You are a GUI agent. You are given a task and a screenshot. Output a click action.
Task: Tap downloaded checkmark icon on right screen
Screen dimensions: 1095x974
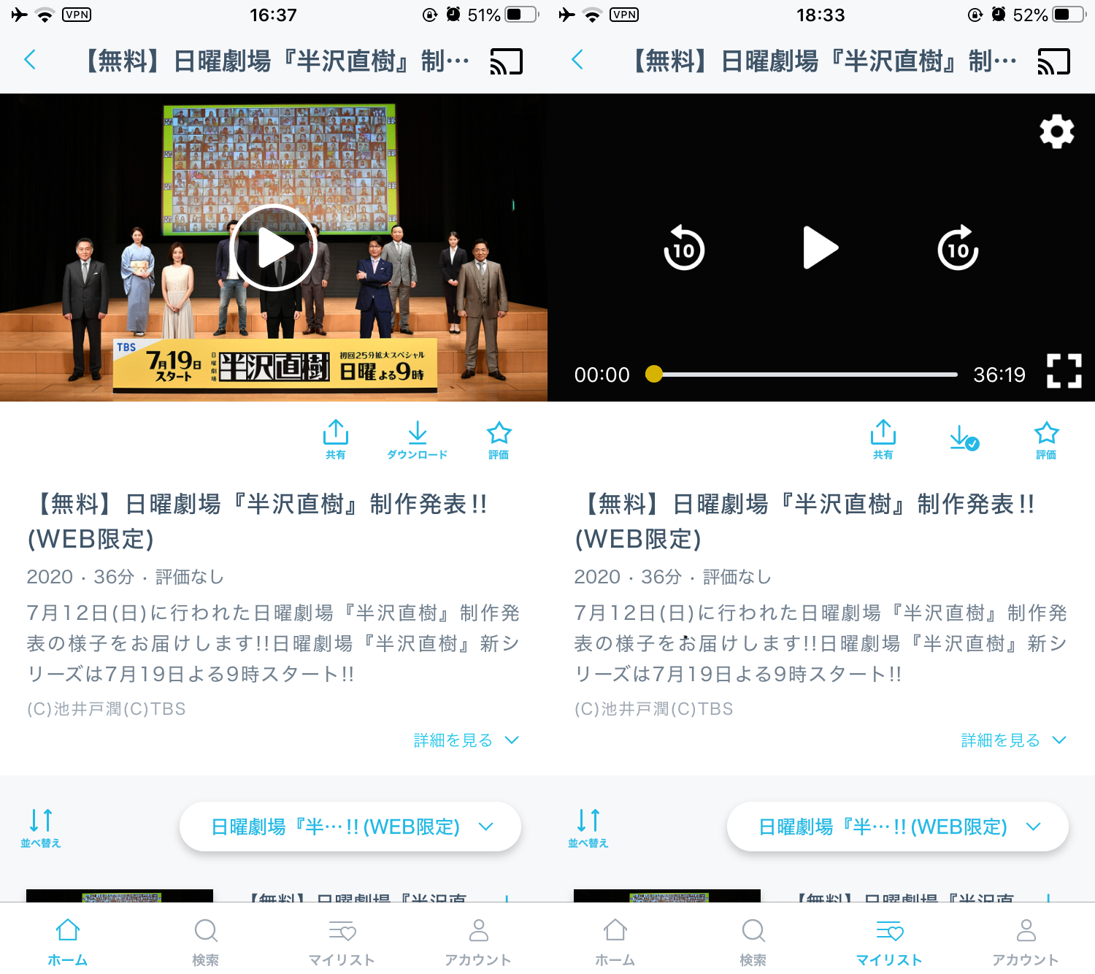pos(964,438)
